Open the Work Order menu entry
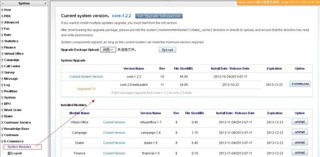This screenshot has height=157, width=320. coord(13,110)
